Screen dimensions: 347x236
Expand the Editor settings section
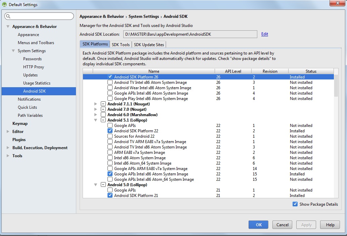pos(8,132)
